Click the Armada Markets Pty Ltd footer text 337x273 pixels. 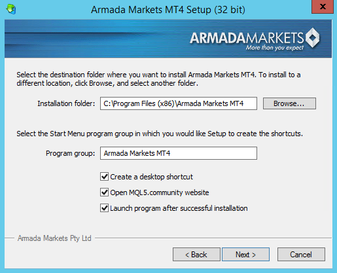point(54,238)
